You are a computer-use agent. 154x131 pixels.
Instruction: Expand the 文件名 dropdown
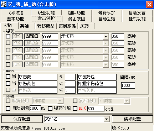pyautogui.click(x=106, y=119)
